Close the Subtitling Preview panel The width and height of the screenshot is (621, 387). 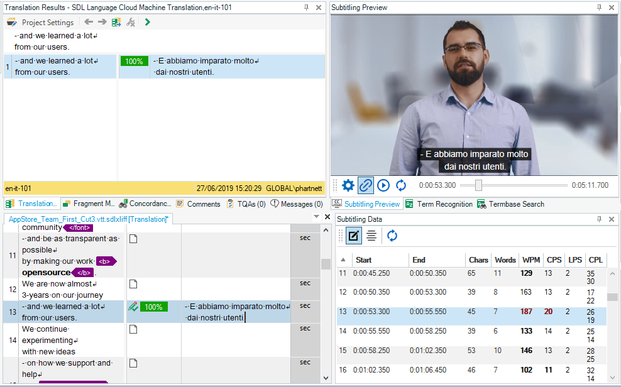click(x=612, y=8)
